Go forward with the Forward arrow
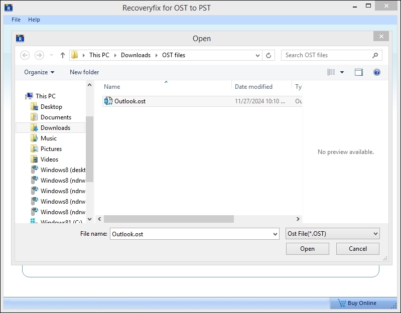This screenshot has height=313, width=401. 39,55
